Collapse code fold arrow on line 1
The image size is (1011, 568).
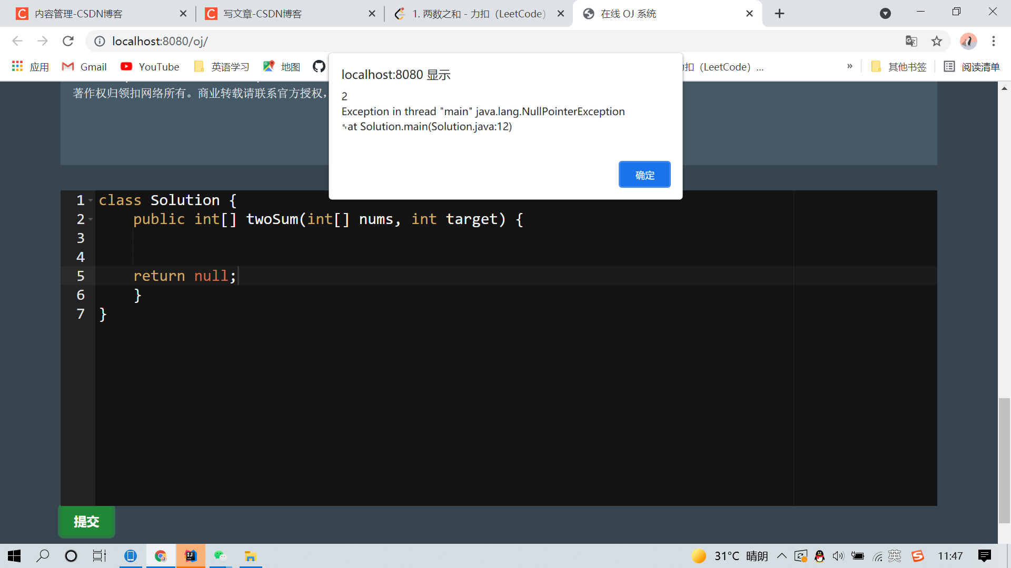91,200
